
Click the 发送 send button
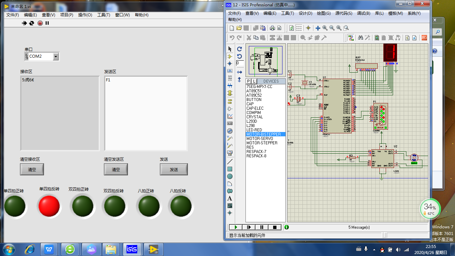click(174, 169)
